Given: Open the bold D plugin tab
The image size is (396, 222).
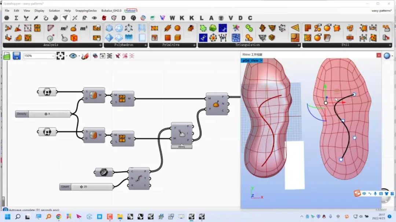Looking at the screenshot, I should coord(124,18).
